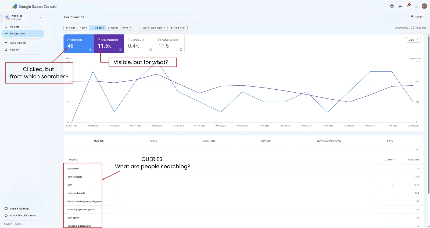Click the Submit feedback icon
This screenshot has height=228, width=430.
tap(6, 209)
